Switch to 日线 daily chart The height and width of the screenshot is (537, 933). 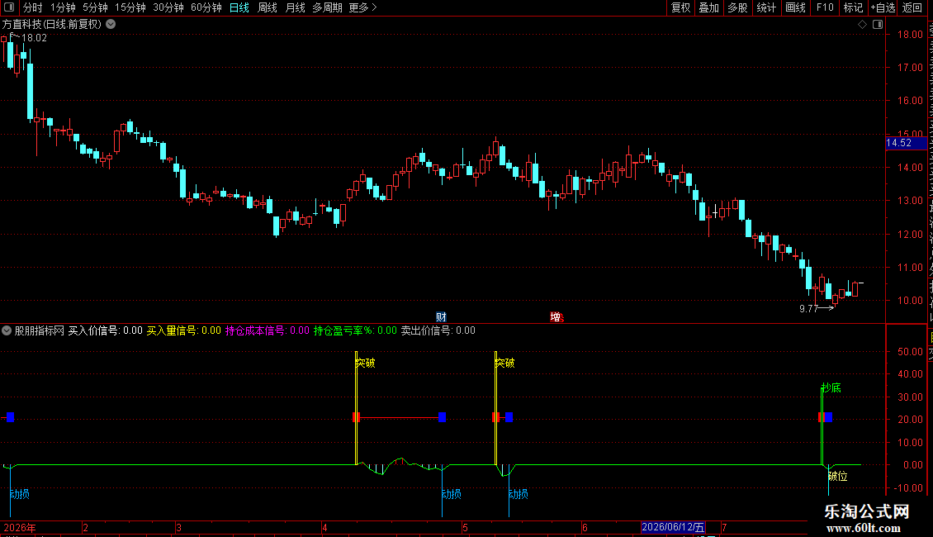[239, 7]
